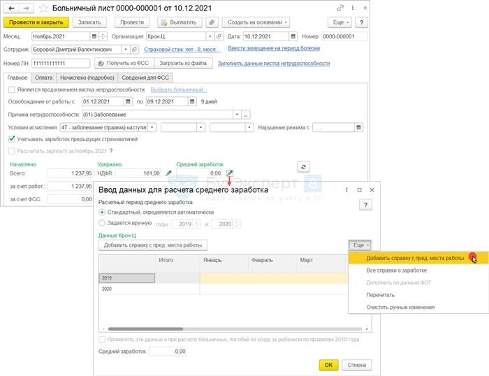Image resolution: width=489 pixels, height=376 pixels.
Task: Select Стандартный, определяется автоматически radio option
Action: (102, 212)
